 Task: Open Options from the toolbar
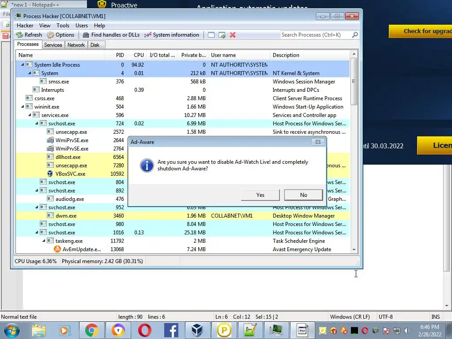coord(60,35)
